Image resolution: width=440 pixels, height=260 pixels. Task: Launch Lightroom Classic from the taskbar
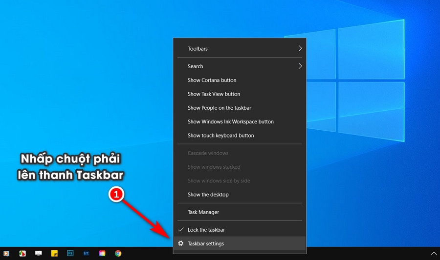(86, 253)
